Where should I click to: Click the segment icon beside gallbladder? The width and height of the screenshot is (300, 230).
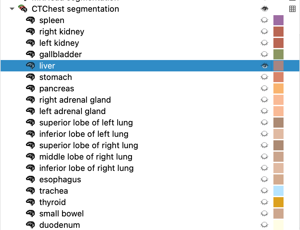click(x=30, y=54)
